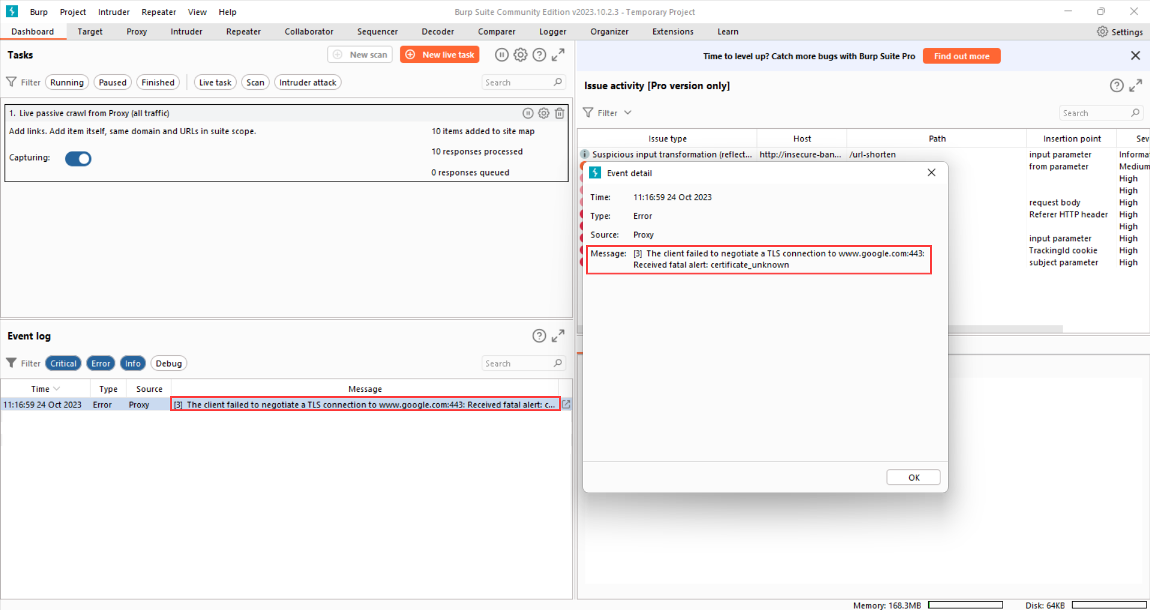Open the Tasks panel help icon
Screen dimensions: 1150x610
(539, 55)
